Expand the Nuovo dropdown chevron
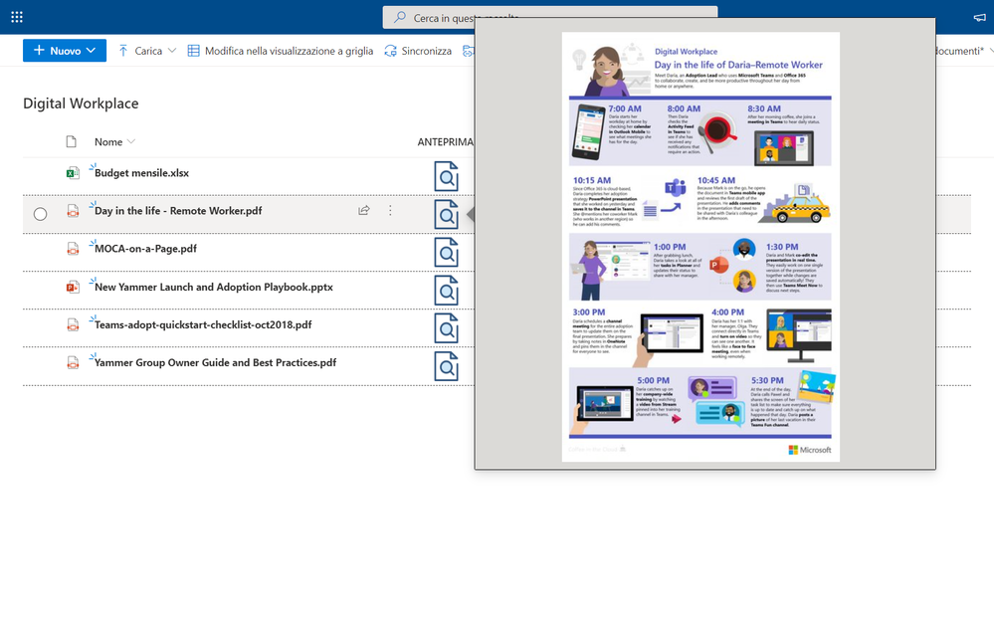This screenshot has height=619, width=994. tap(92, 50)
